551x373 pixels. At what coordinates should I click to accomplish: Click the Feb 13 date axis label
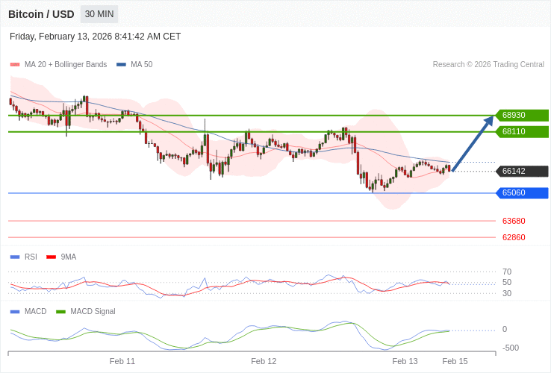point(405,361)
